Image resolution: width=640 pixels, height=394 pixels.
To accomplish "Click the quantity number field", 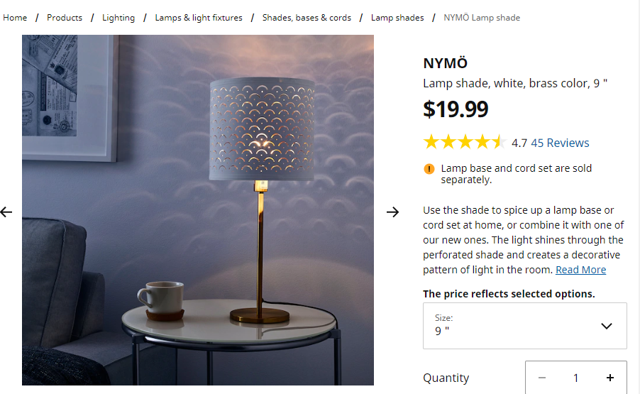I will click(x=575, y=378).
